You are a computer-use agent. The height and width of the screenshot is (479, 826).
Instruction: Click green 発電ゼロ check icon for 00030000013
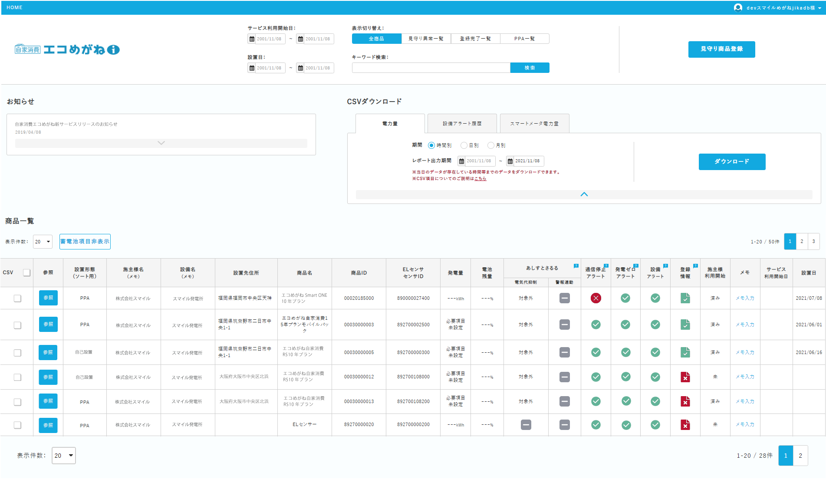click(626, 401)
